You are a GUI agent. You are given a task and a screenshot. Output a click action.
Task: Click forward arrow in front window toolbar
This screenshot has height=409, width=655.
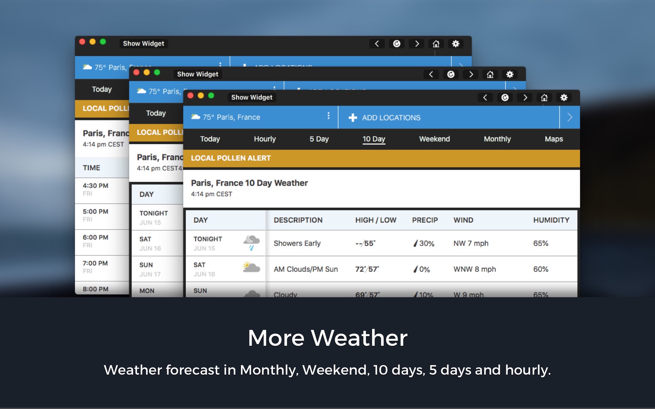pos(525,98)
